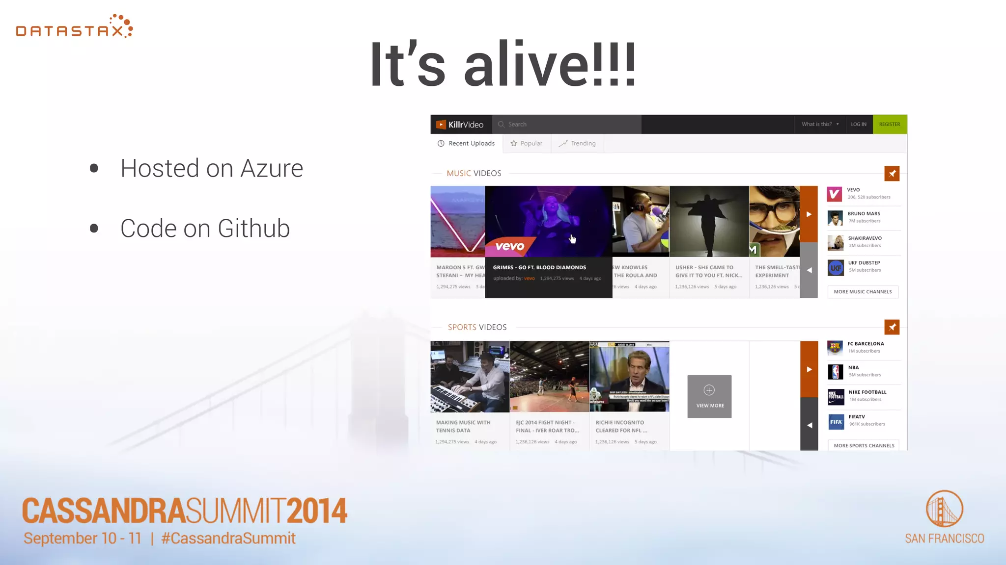The height and width of the screenshot is (565, 1006).
Task: Click the SHAKIRAVEVO channel name
Action: [x=865, y=238]
